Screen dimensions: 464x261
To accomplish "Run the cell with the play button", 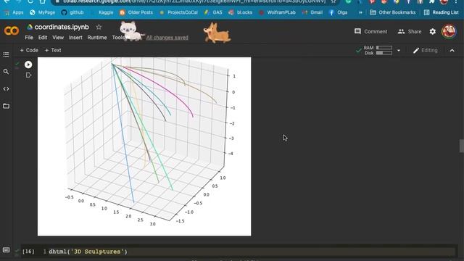I will coord(28,65).
